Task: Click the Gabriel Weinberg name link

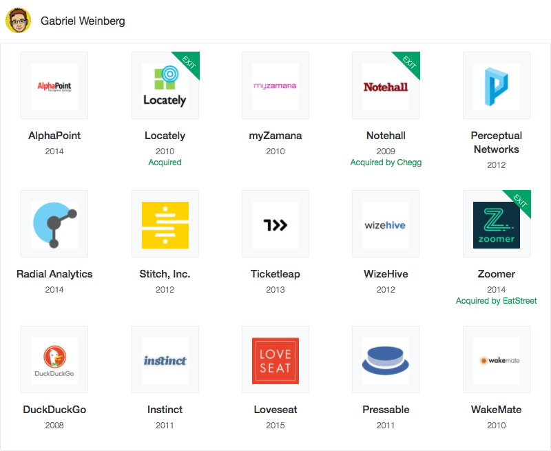Action: (x=83, y=21)
